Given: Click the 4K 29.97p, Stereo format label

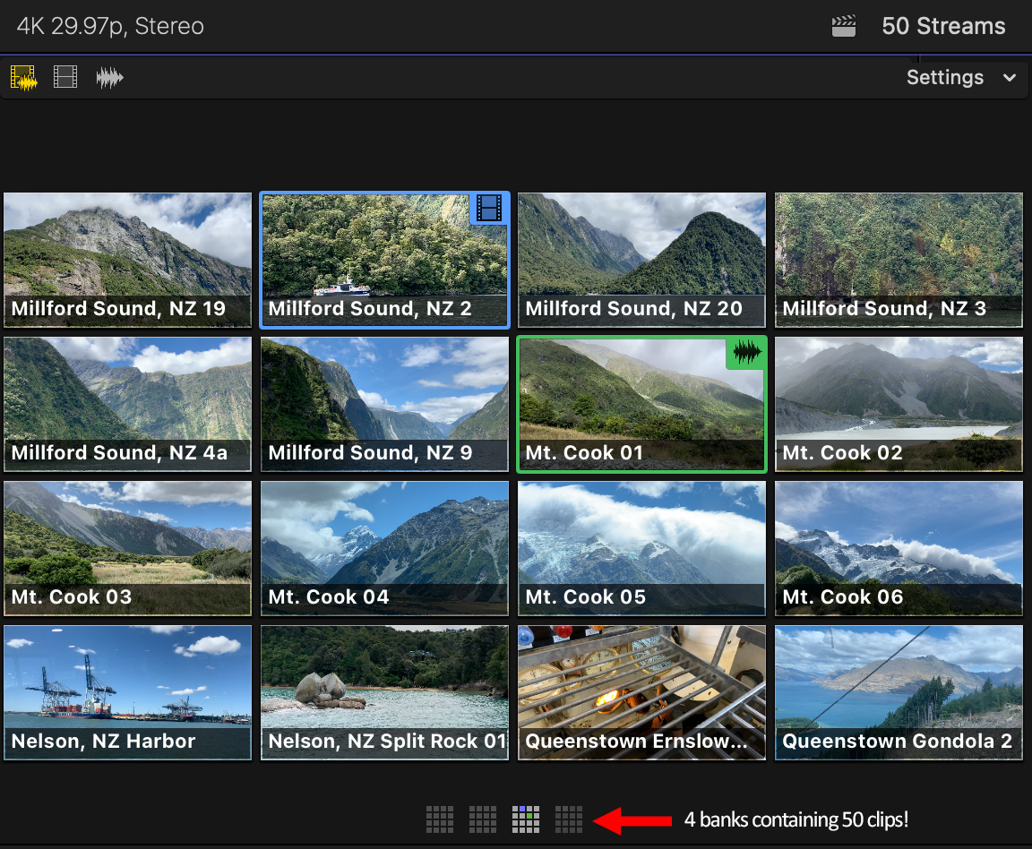Looking at the screenshot, I should tap(110, 27).
